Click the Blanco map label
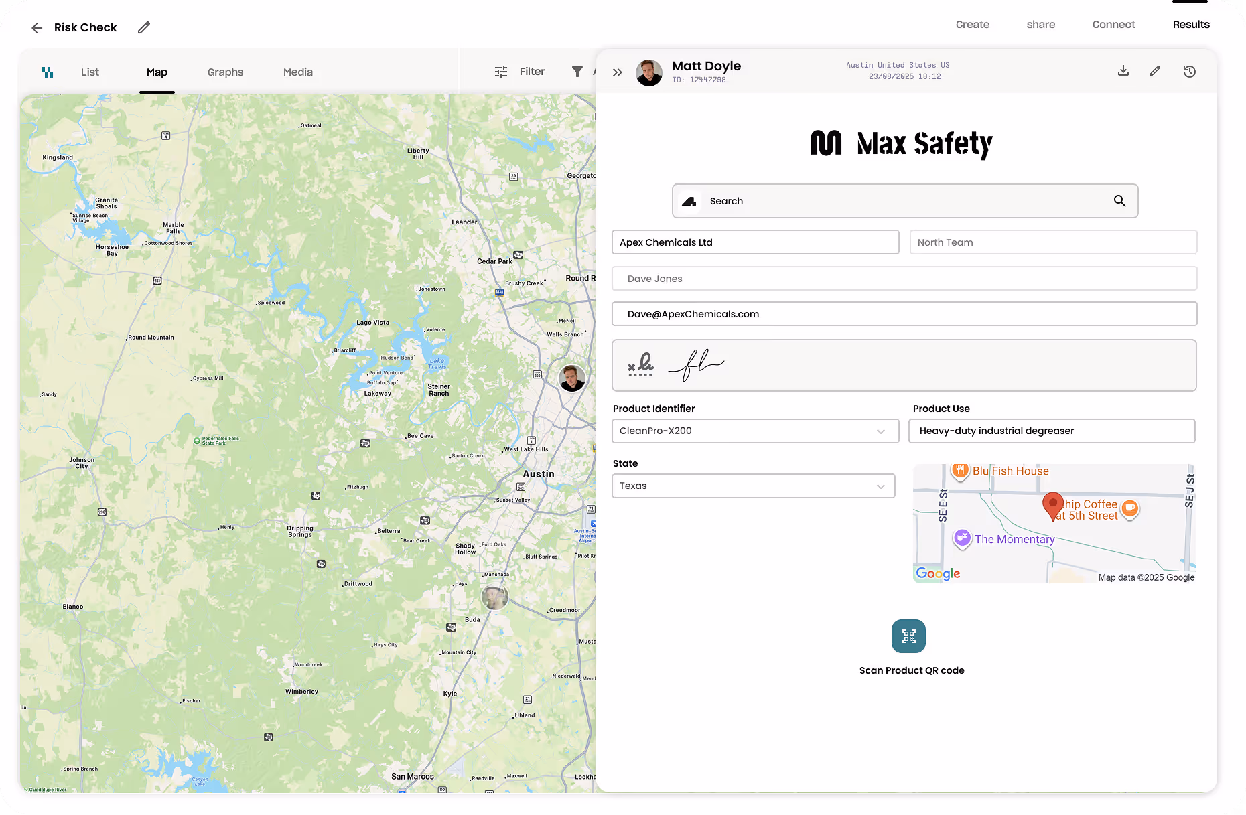 coord(73,607)
